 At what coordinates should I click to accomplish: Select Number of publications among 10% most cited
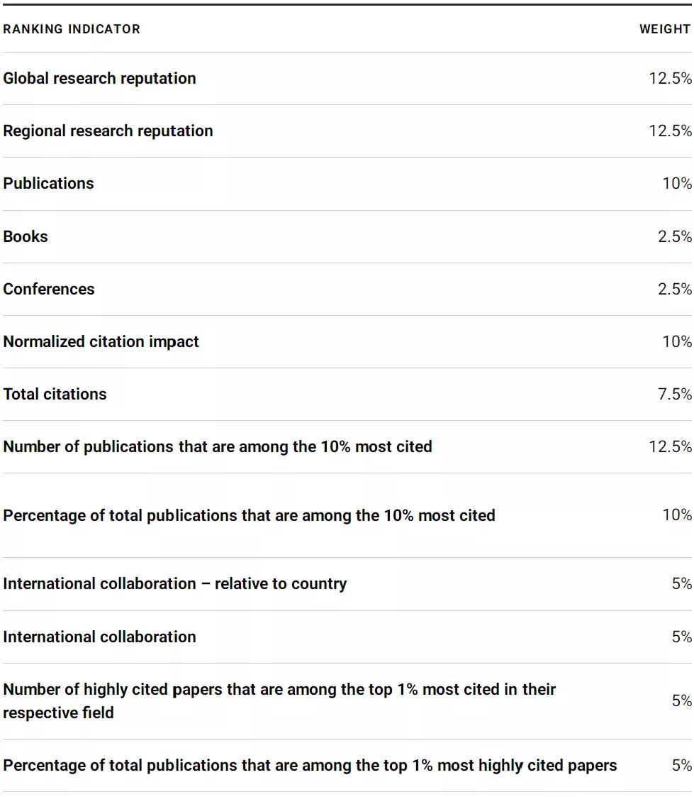click(x=218, y=446)
